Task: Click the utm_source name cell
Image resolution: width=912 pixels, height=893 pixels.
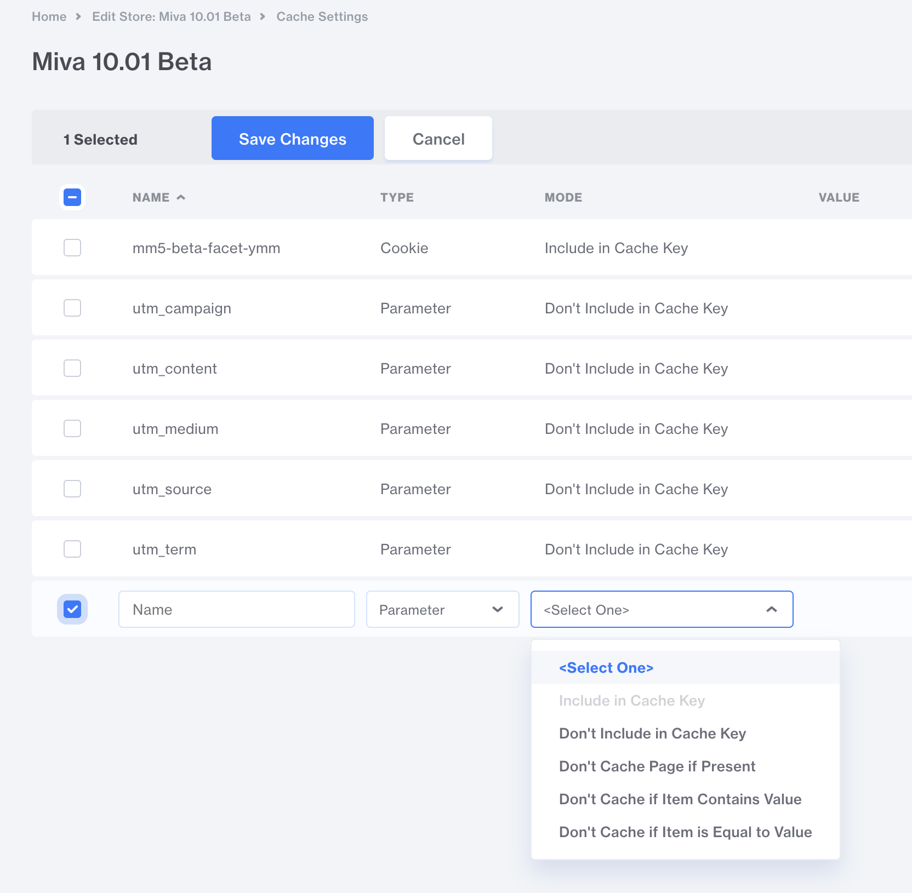Action: point(172,489)
